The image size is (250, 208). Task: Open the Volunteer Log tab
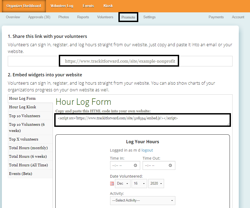pyautogui.click(x=62, y=6)
